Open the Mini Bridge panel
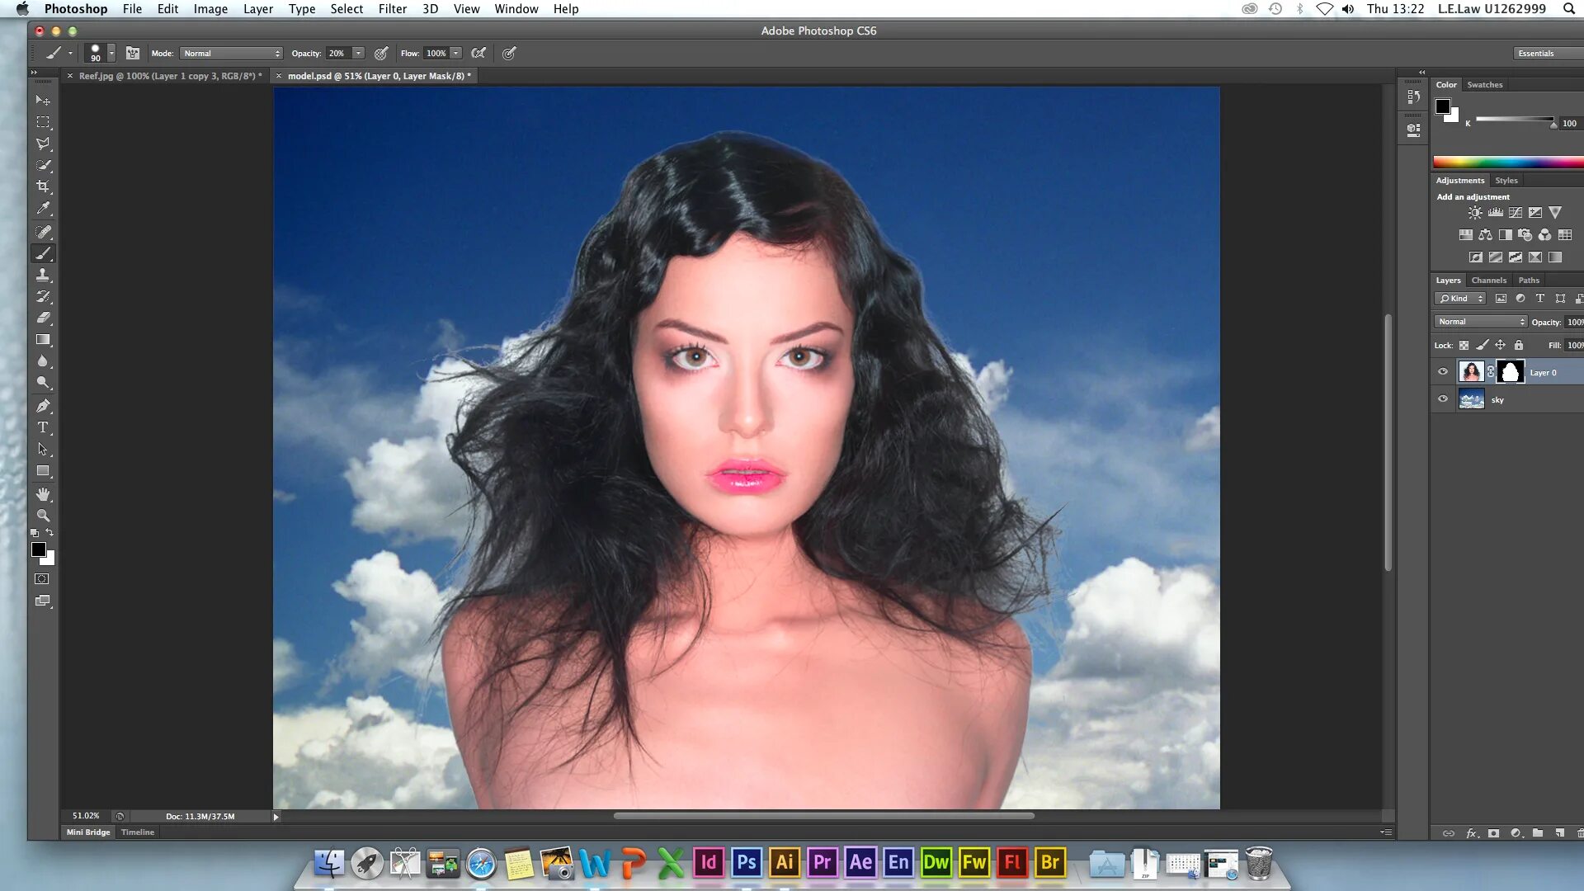 88,832
